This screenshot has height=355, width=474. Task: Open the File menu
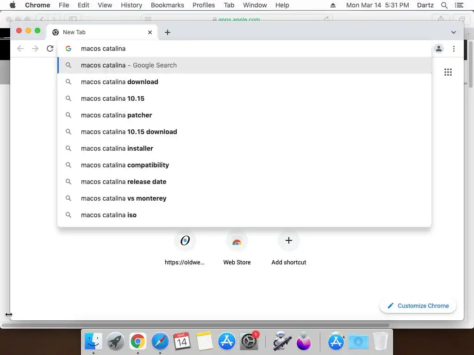64,5
